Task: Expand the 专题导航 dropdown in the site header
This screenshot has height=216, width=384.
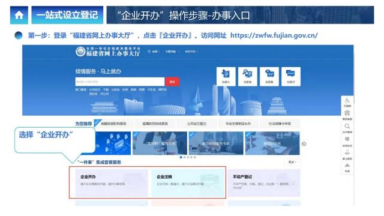Action: coord(172,52)
